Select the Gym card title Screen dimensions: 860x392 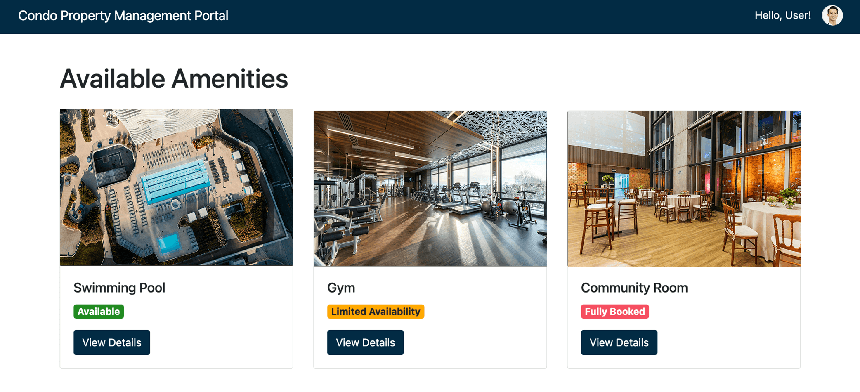[340, 288]
